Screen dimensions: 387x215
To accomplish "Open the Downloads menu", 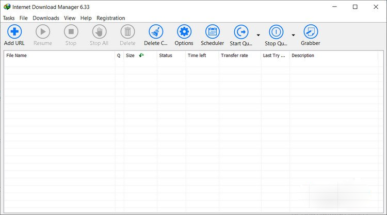I will coord(46,18).
